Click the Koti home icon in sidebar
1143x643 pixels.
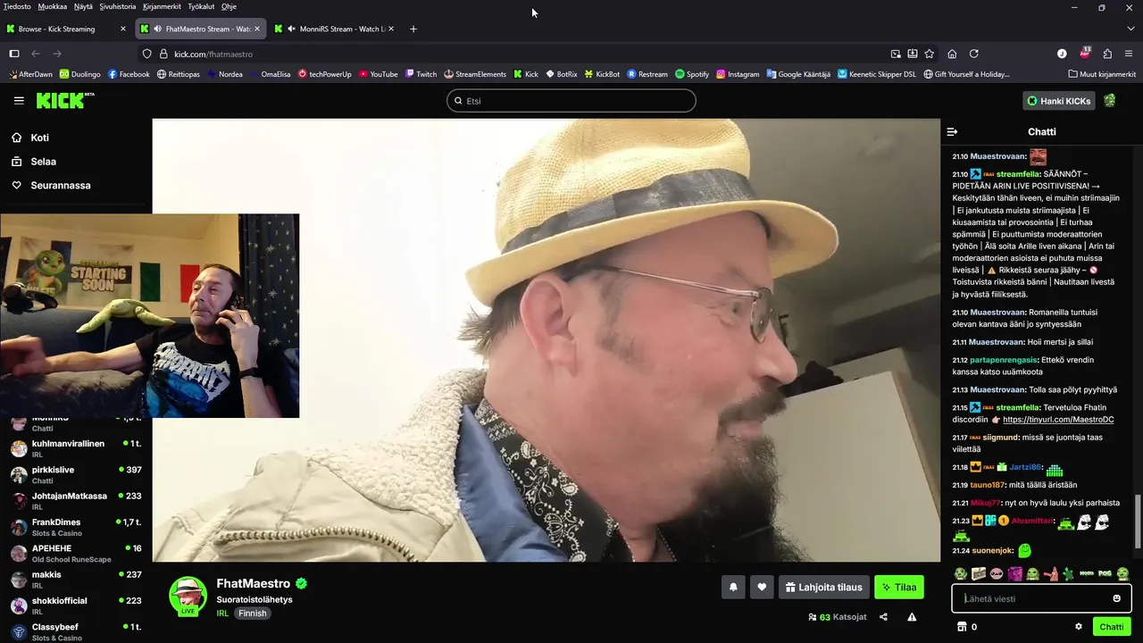click(x=16, y=138)
